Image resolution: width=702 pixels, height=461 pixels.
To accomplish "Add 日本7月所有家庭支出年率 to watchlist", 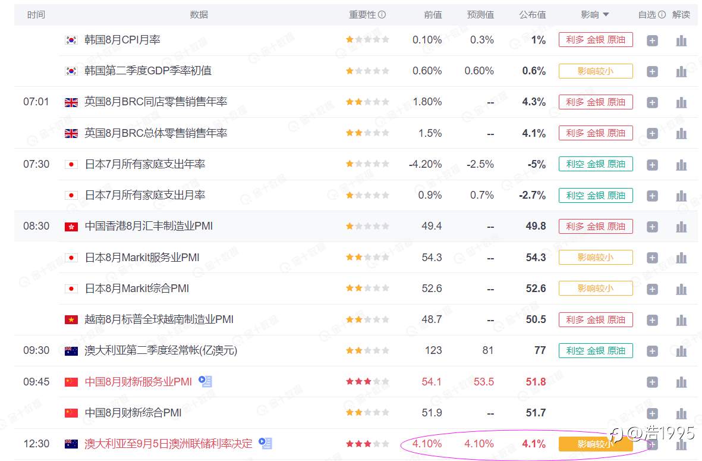I will (x=652, y=165).
